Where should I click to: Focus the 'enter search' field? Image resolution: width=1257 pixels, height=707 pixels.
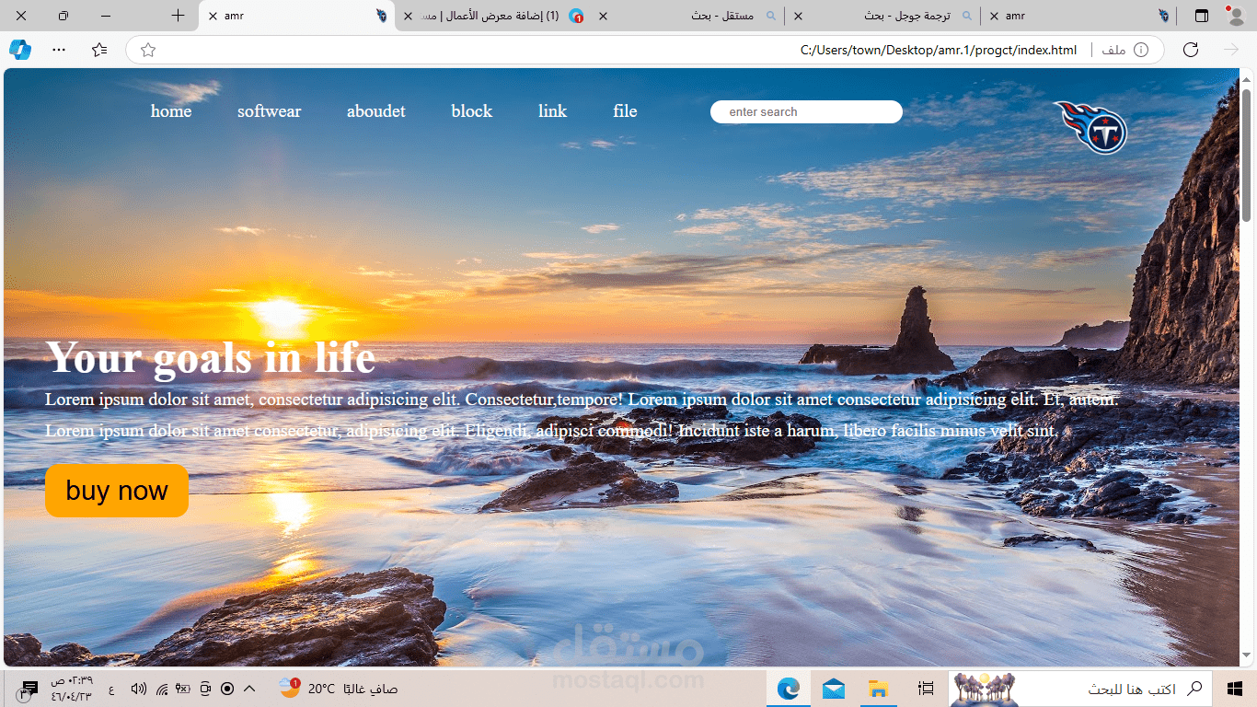[x=806, y=111]
